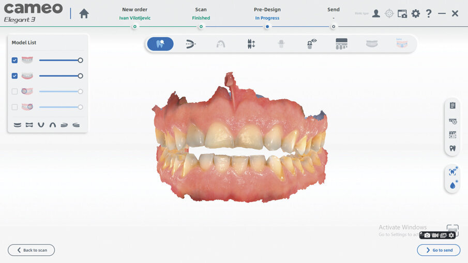This screenshot has width=468, height=263.
Task: Click the implant visibility tool with the eye
Action: click(311, 44)
